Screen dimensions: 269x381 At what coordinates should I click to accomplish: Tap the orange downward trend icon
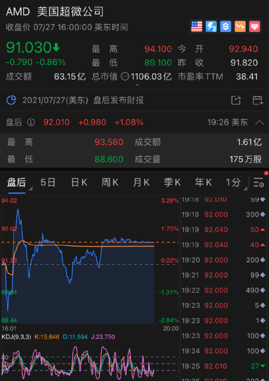click(x=240, y=26)
